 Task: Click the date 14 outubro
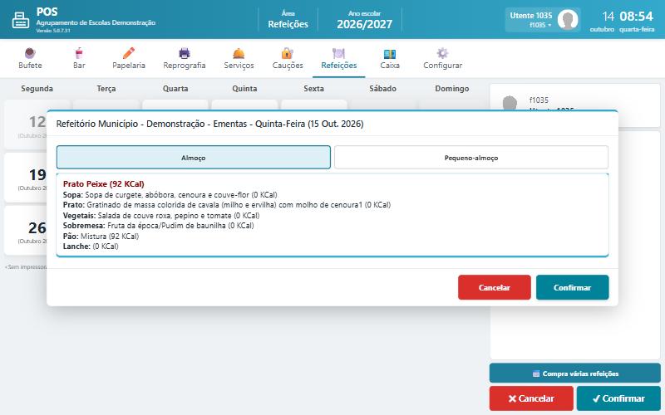tap(603, 22)
